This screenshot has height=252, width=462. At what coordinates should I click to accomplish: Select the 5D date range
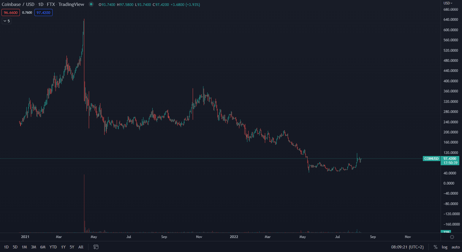click(15, 247)
